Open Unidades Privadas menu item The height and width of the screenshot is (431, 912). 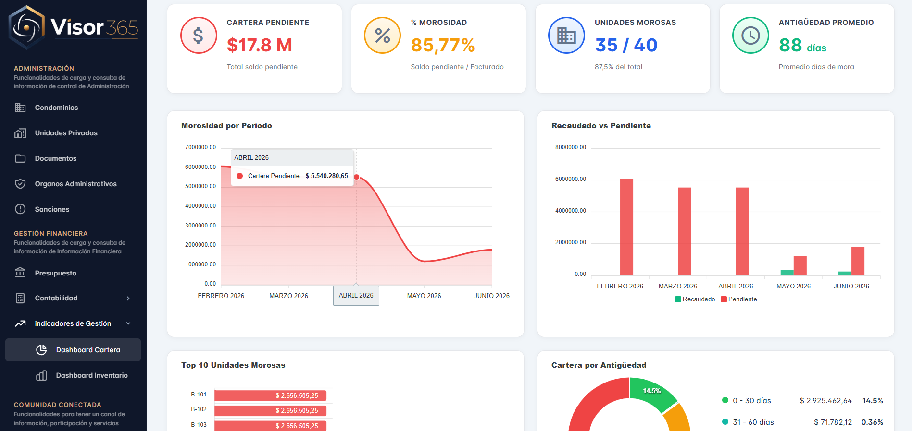pyautogui.click(x=73, y=133)
